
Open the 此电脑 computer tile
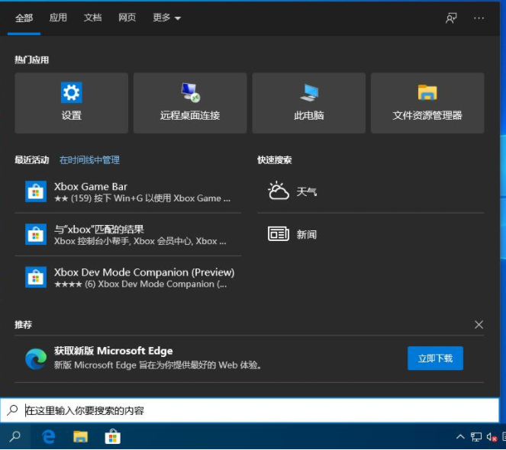point(309,103)
